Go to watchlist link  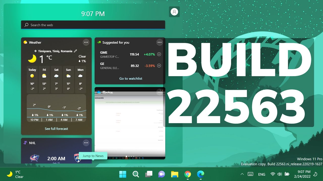(x=131, y=78)
